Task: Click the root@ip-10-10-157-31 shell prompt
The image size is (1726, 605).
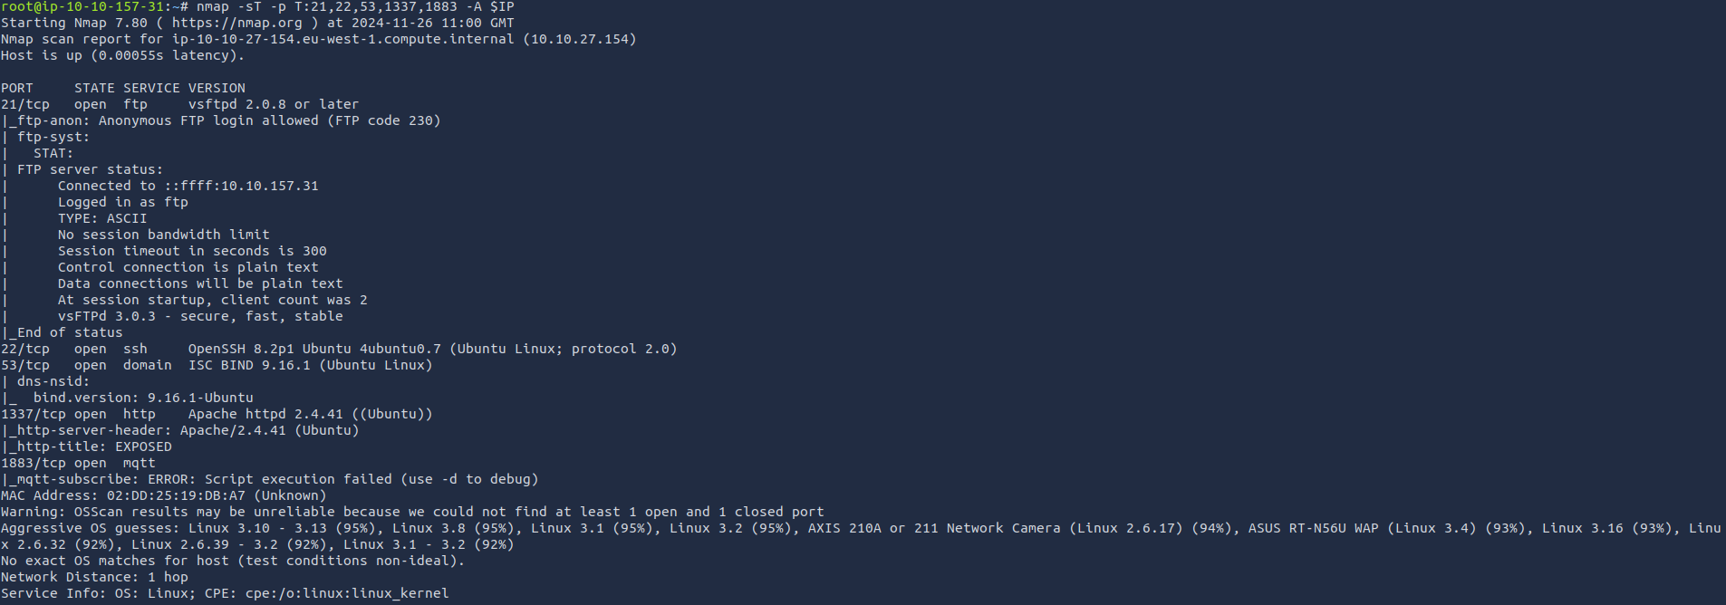Action: click(x=82, y=6)
